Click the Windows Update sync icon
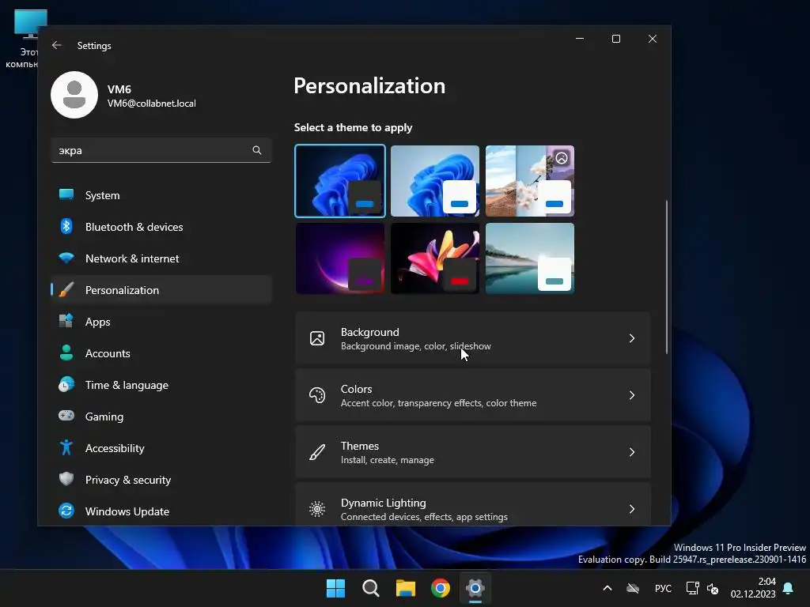This screenshot has width=810, height=607. tap(66, 511)
